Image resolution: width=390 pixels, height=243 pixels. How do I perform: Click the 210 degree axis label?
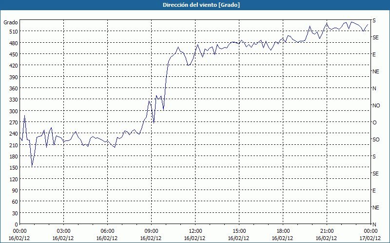pos(14,145)
